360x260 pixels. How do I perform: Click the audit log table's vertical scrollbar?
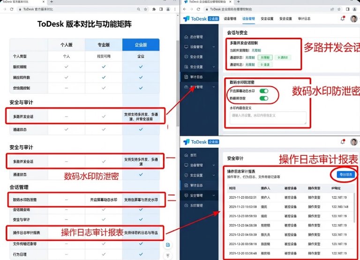(355, 207)
